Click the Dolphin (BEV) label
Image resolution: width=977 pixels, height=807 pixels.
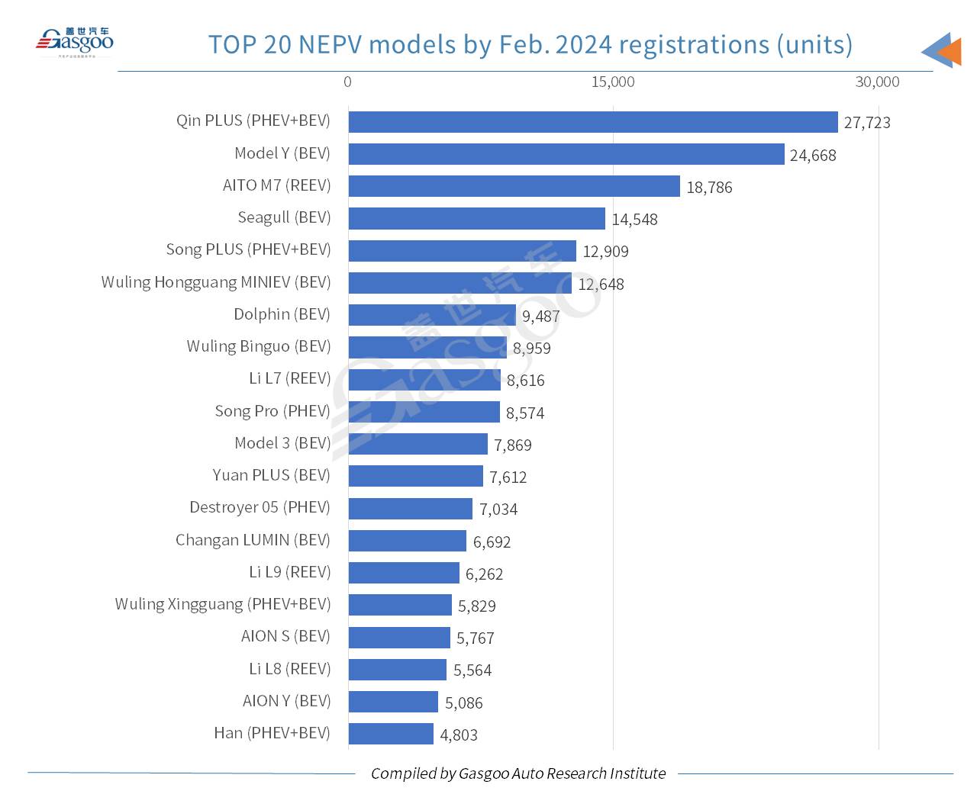(x=282, y=314)
